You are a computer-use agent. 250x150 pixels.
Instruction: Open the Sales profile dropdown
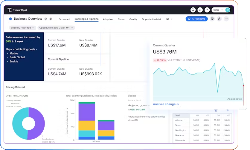tap(221, 10)
